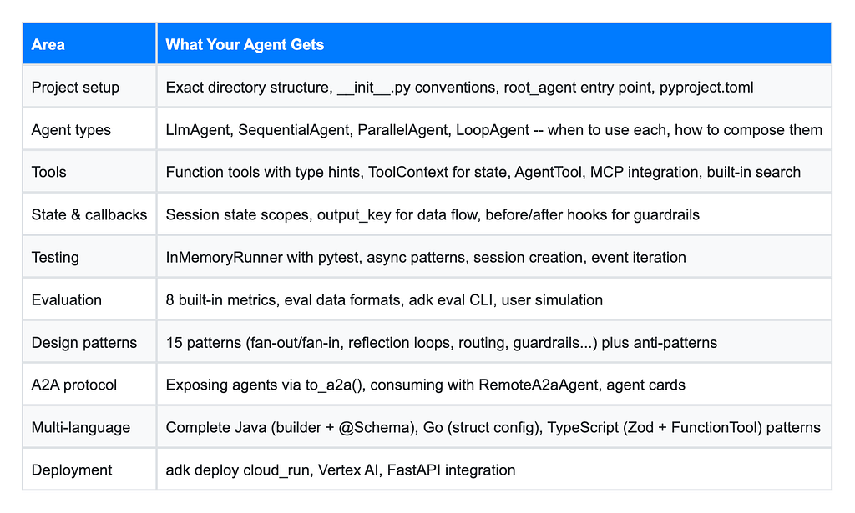
Task: Click the 8 built-in metrics description
Action: click(384, 299)
